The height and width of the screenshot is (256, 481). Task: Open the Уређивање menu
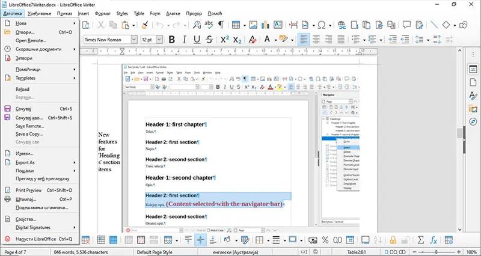(40, 13)
